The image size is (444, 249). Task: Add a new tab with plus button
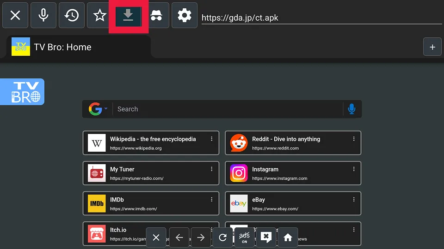click(x=432, y=47)
